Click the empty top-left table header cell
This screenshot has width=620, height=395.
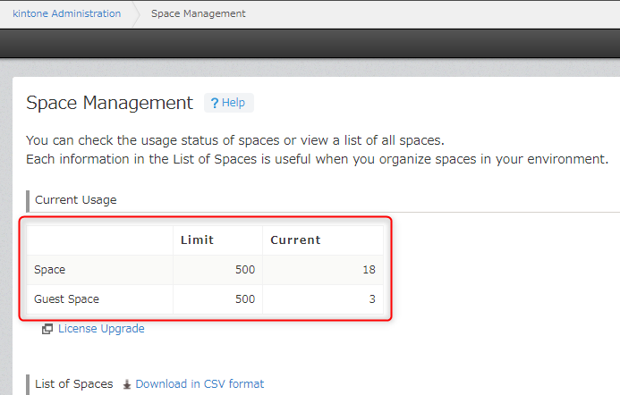[100, 240]
